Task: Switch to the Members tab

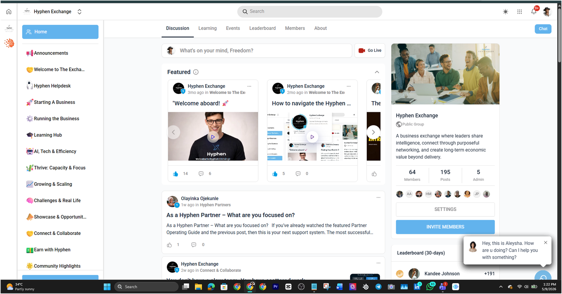Action: click(x=295, y=28)
